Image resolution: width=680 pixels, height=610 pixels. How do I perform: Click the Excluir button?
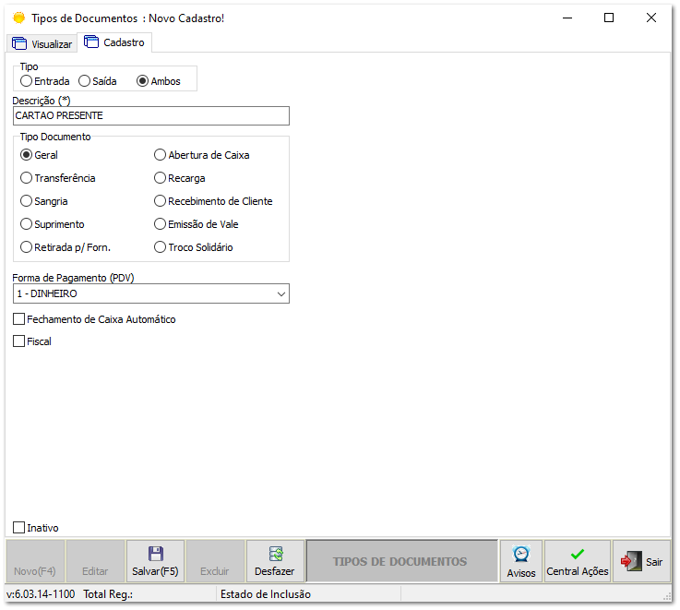[x=215, y=561]
